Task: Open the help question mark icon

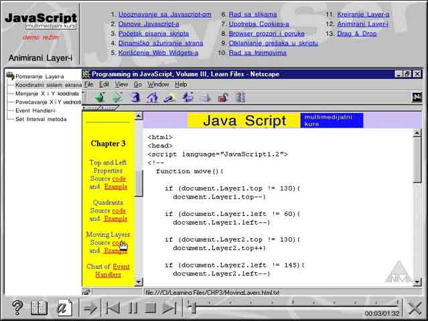Action: tap(17, 308)
